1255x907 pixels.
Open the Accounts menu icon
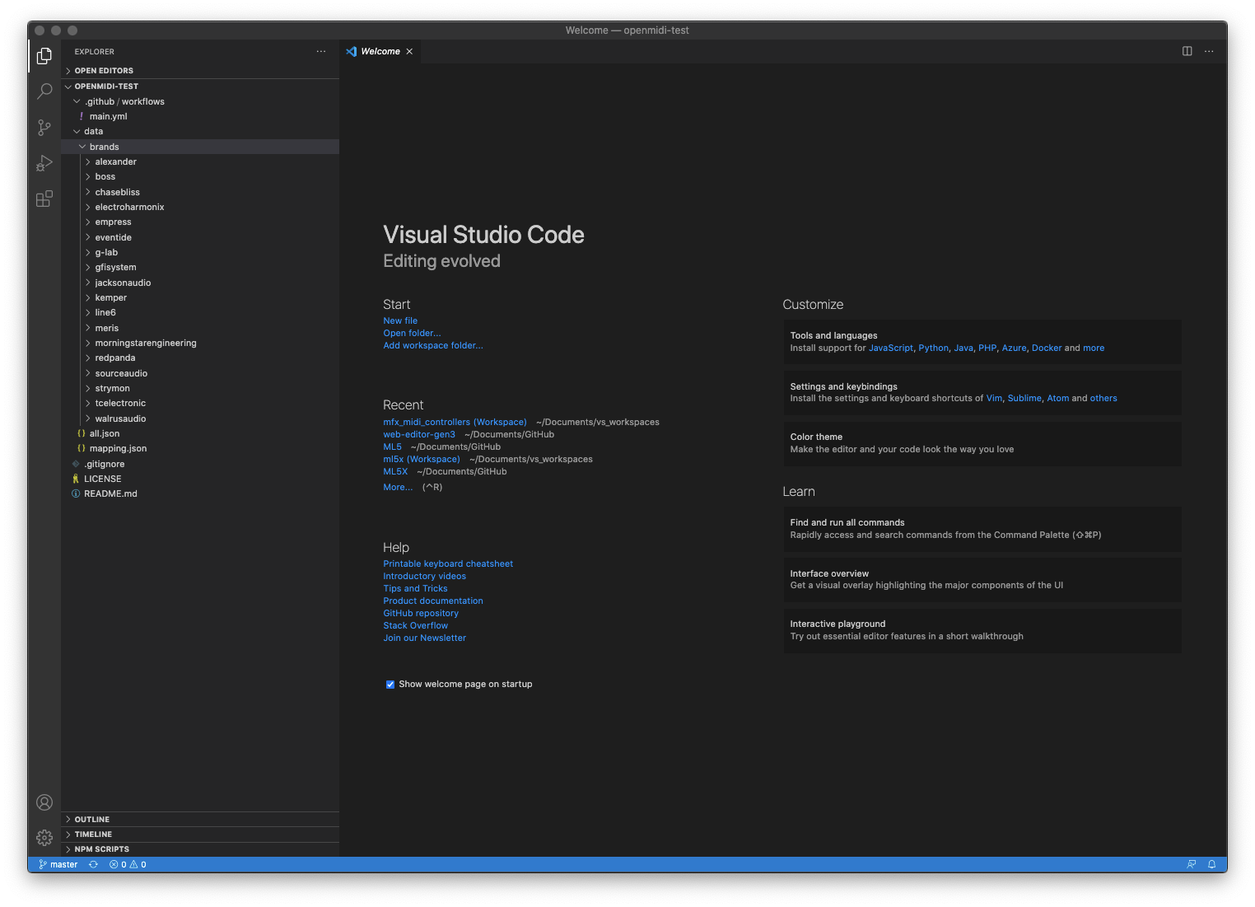(x=44, y=802)
